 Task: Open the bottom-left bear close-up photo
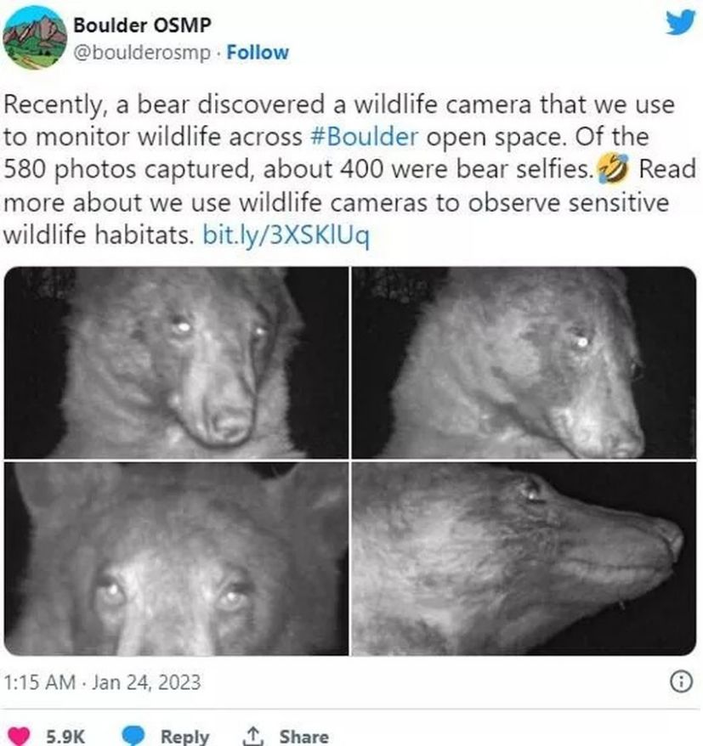coord(176,559)
